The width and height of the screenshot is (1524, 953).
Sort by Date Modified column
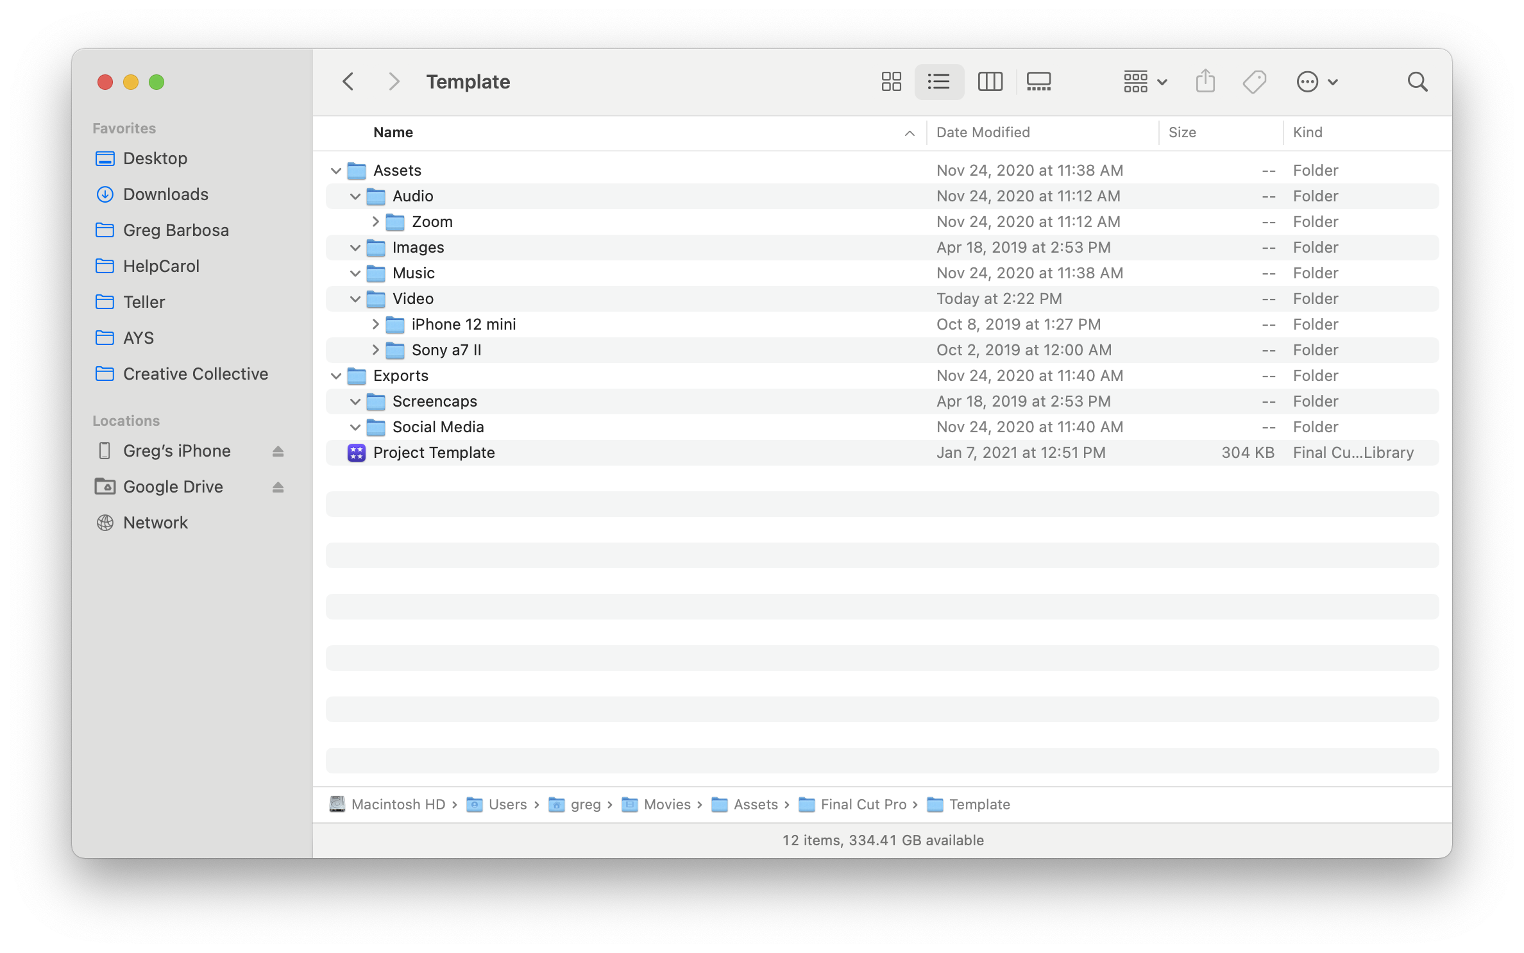click(983, 132)
